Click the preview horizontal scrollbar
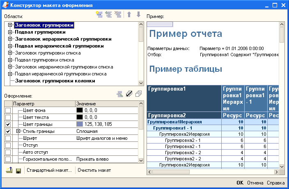Viewport: 289px width, 189px height. (x=213, y=171)
